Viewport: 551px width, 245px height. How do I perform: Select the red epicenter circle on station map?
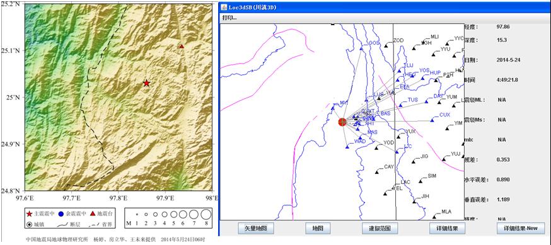point(342,122)
